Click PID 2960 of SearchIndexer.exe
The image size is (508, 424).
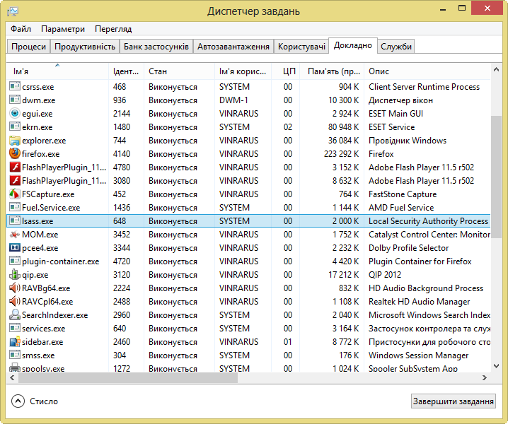coord(122,315)
